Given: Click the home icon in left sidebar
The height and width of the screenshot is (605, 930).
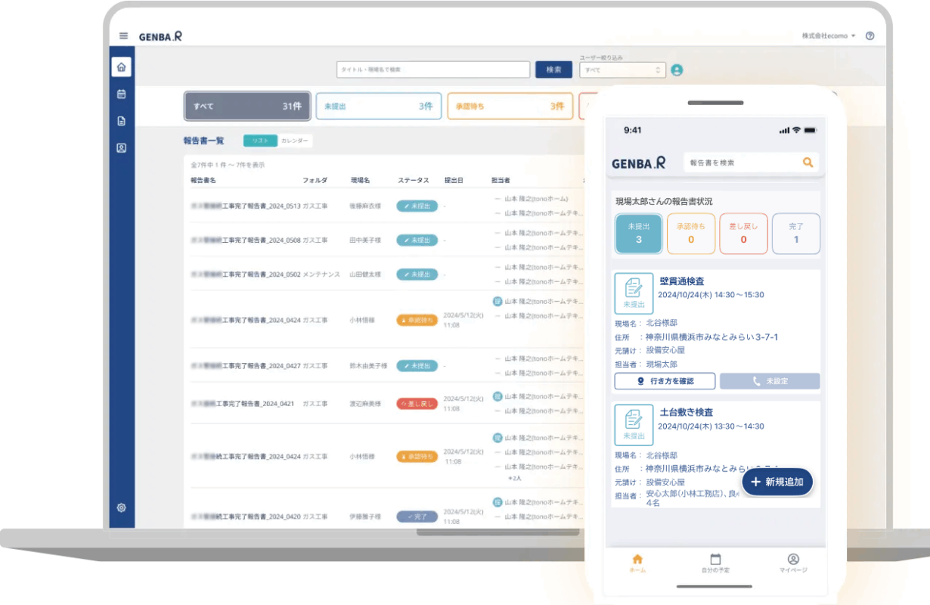Looking at the screenshot, I should [121, 67].
